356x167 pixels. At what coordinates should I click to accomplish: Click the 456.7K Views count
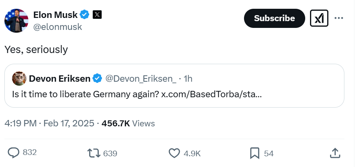pyautogui.click(x=128, y=123)
